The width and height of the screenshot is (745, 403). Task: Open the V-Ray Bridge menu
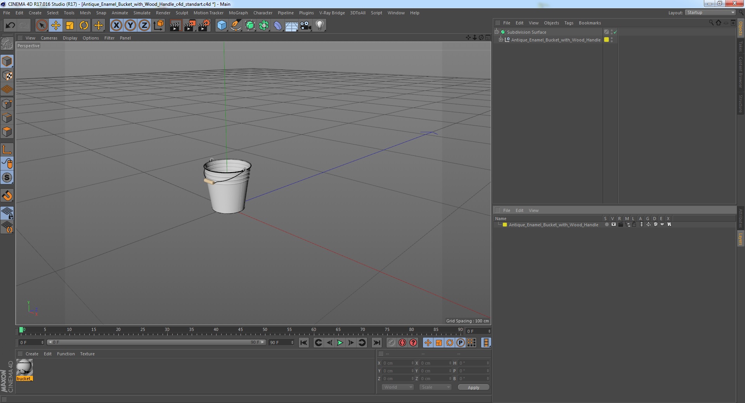click(x=332, y=13)
